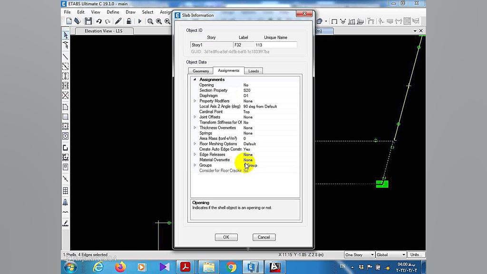Screen dimensions: 487x274
Task: Expand the Edge Releases row
Action: coord(195,155)
